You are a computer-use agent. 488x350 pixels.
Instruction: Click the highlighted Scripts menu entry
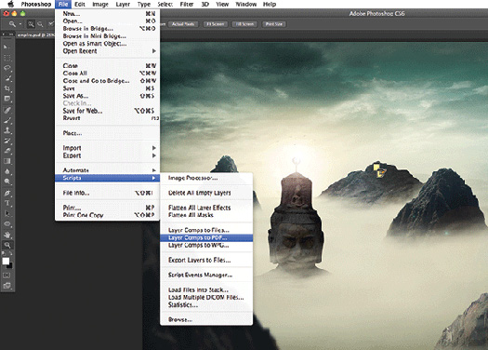tap(107, 178)
